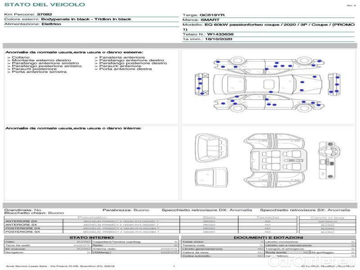Screen dimensions: 360x270
Task: Select the Grandinata: No status
Action: tap(22, 210)
